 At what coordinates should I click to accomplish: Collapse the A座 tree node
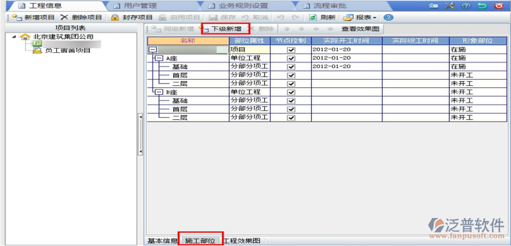coord(158,59)
